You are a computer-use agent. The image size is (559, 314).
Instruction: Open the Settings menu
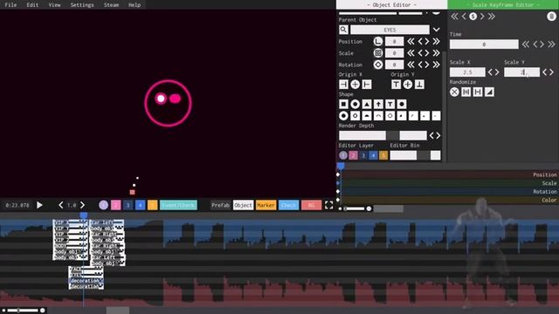(x=82, y=4)
